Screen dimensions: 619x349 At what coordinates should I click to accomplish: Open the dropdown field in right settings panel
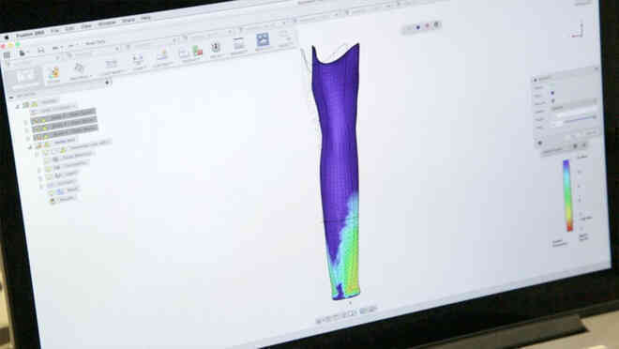point(574,107)
